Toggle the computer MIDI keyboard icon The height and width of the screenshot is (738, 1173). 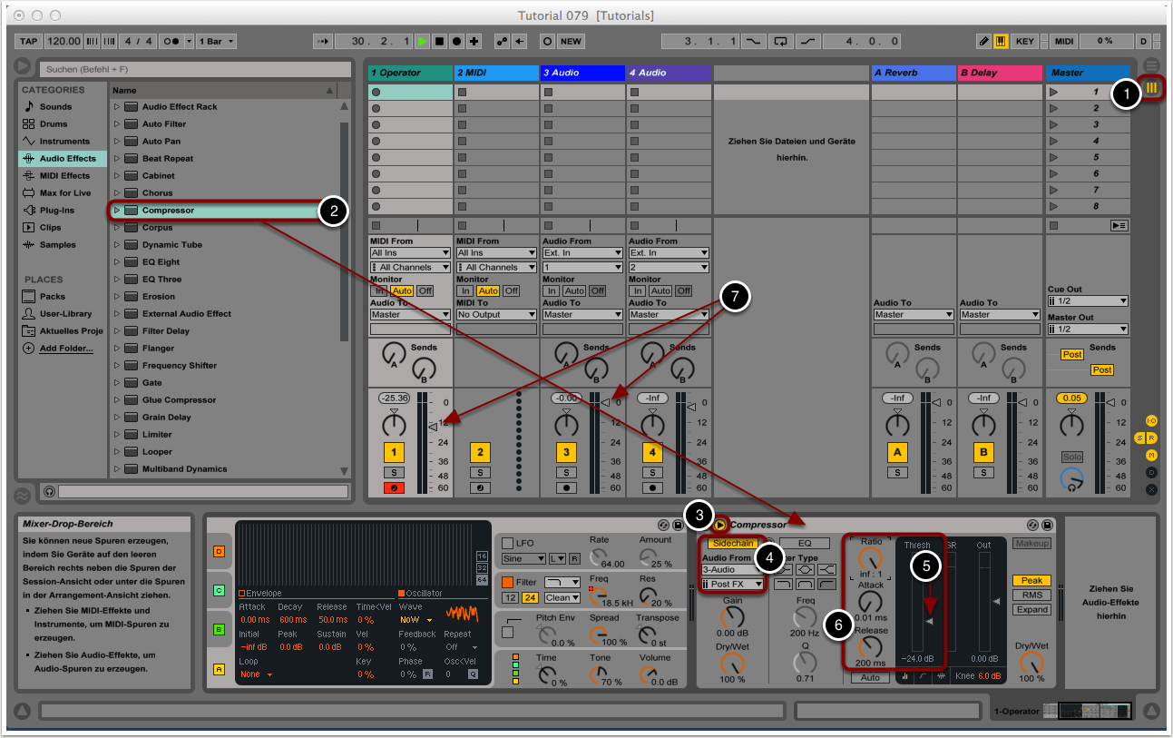(x=1001, y=42)
